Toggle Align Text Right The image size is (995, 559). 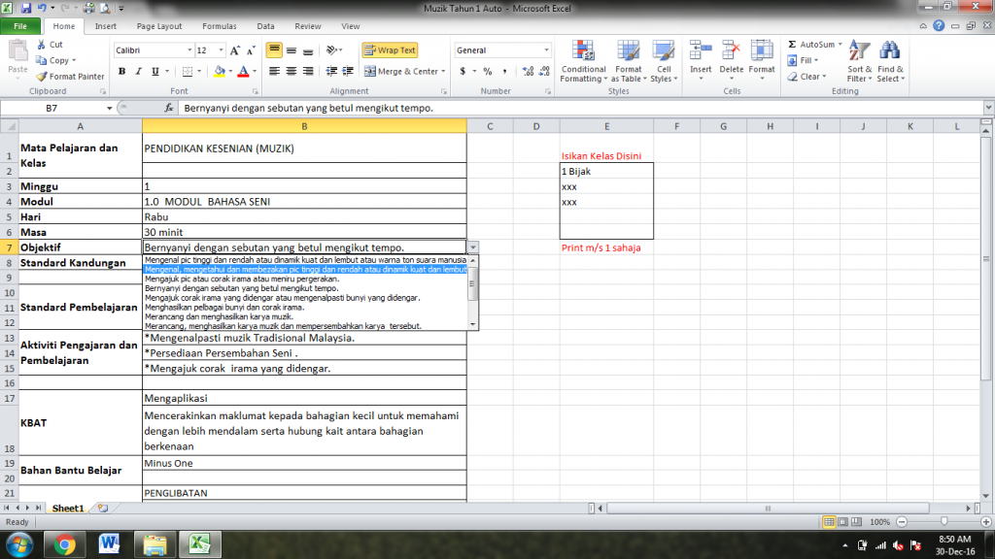[x=308, y=72]
